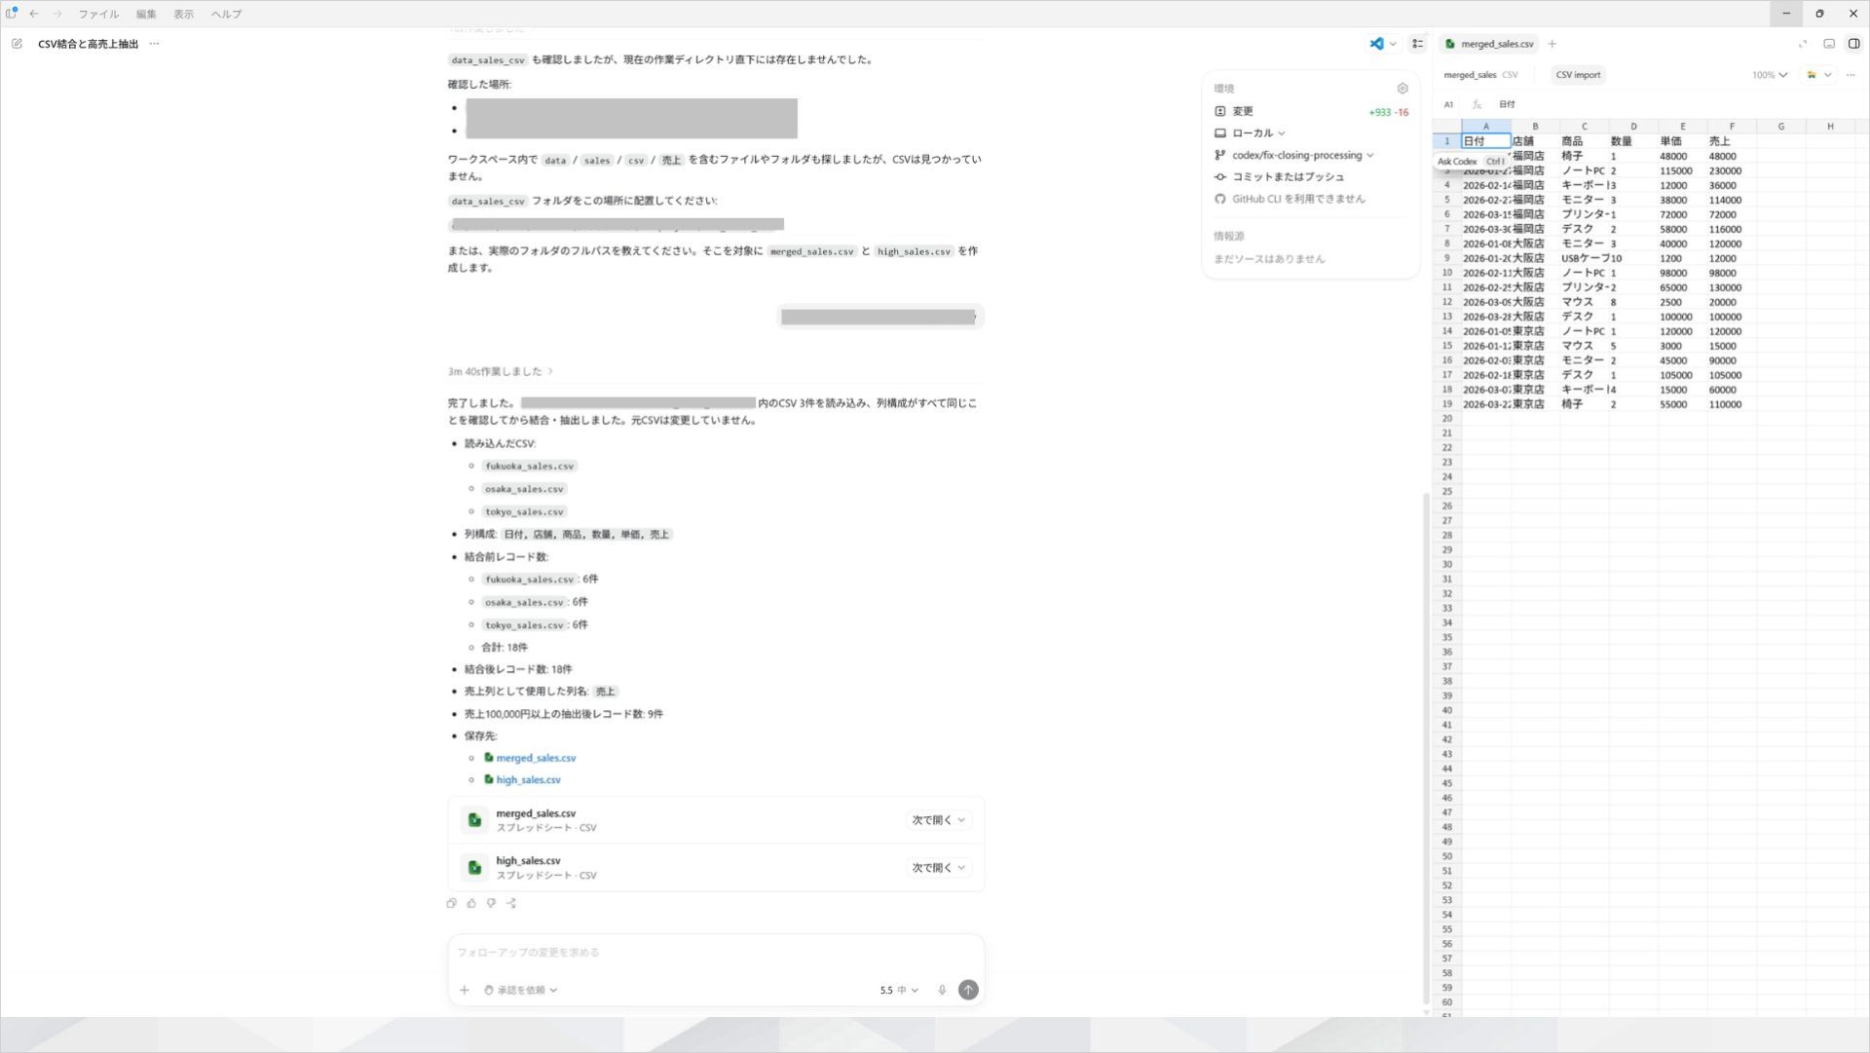Screen dimensions: 1870x1053
Task: Give thumbs down to the response
Action: (x=491, y=903)
